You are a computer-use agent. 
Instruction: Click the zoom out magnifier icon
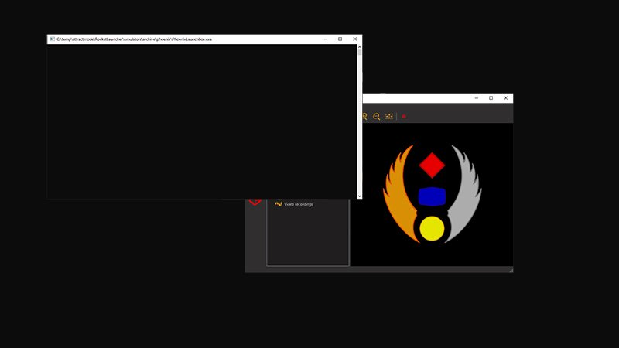pos(377,117)
